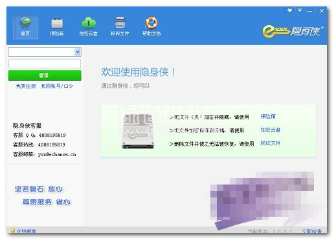This screenshot has width=334, height=240.
Task: Click the 尊贵服务 省心 slogan
Action: tap(47, 202)
